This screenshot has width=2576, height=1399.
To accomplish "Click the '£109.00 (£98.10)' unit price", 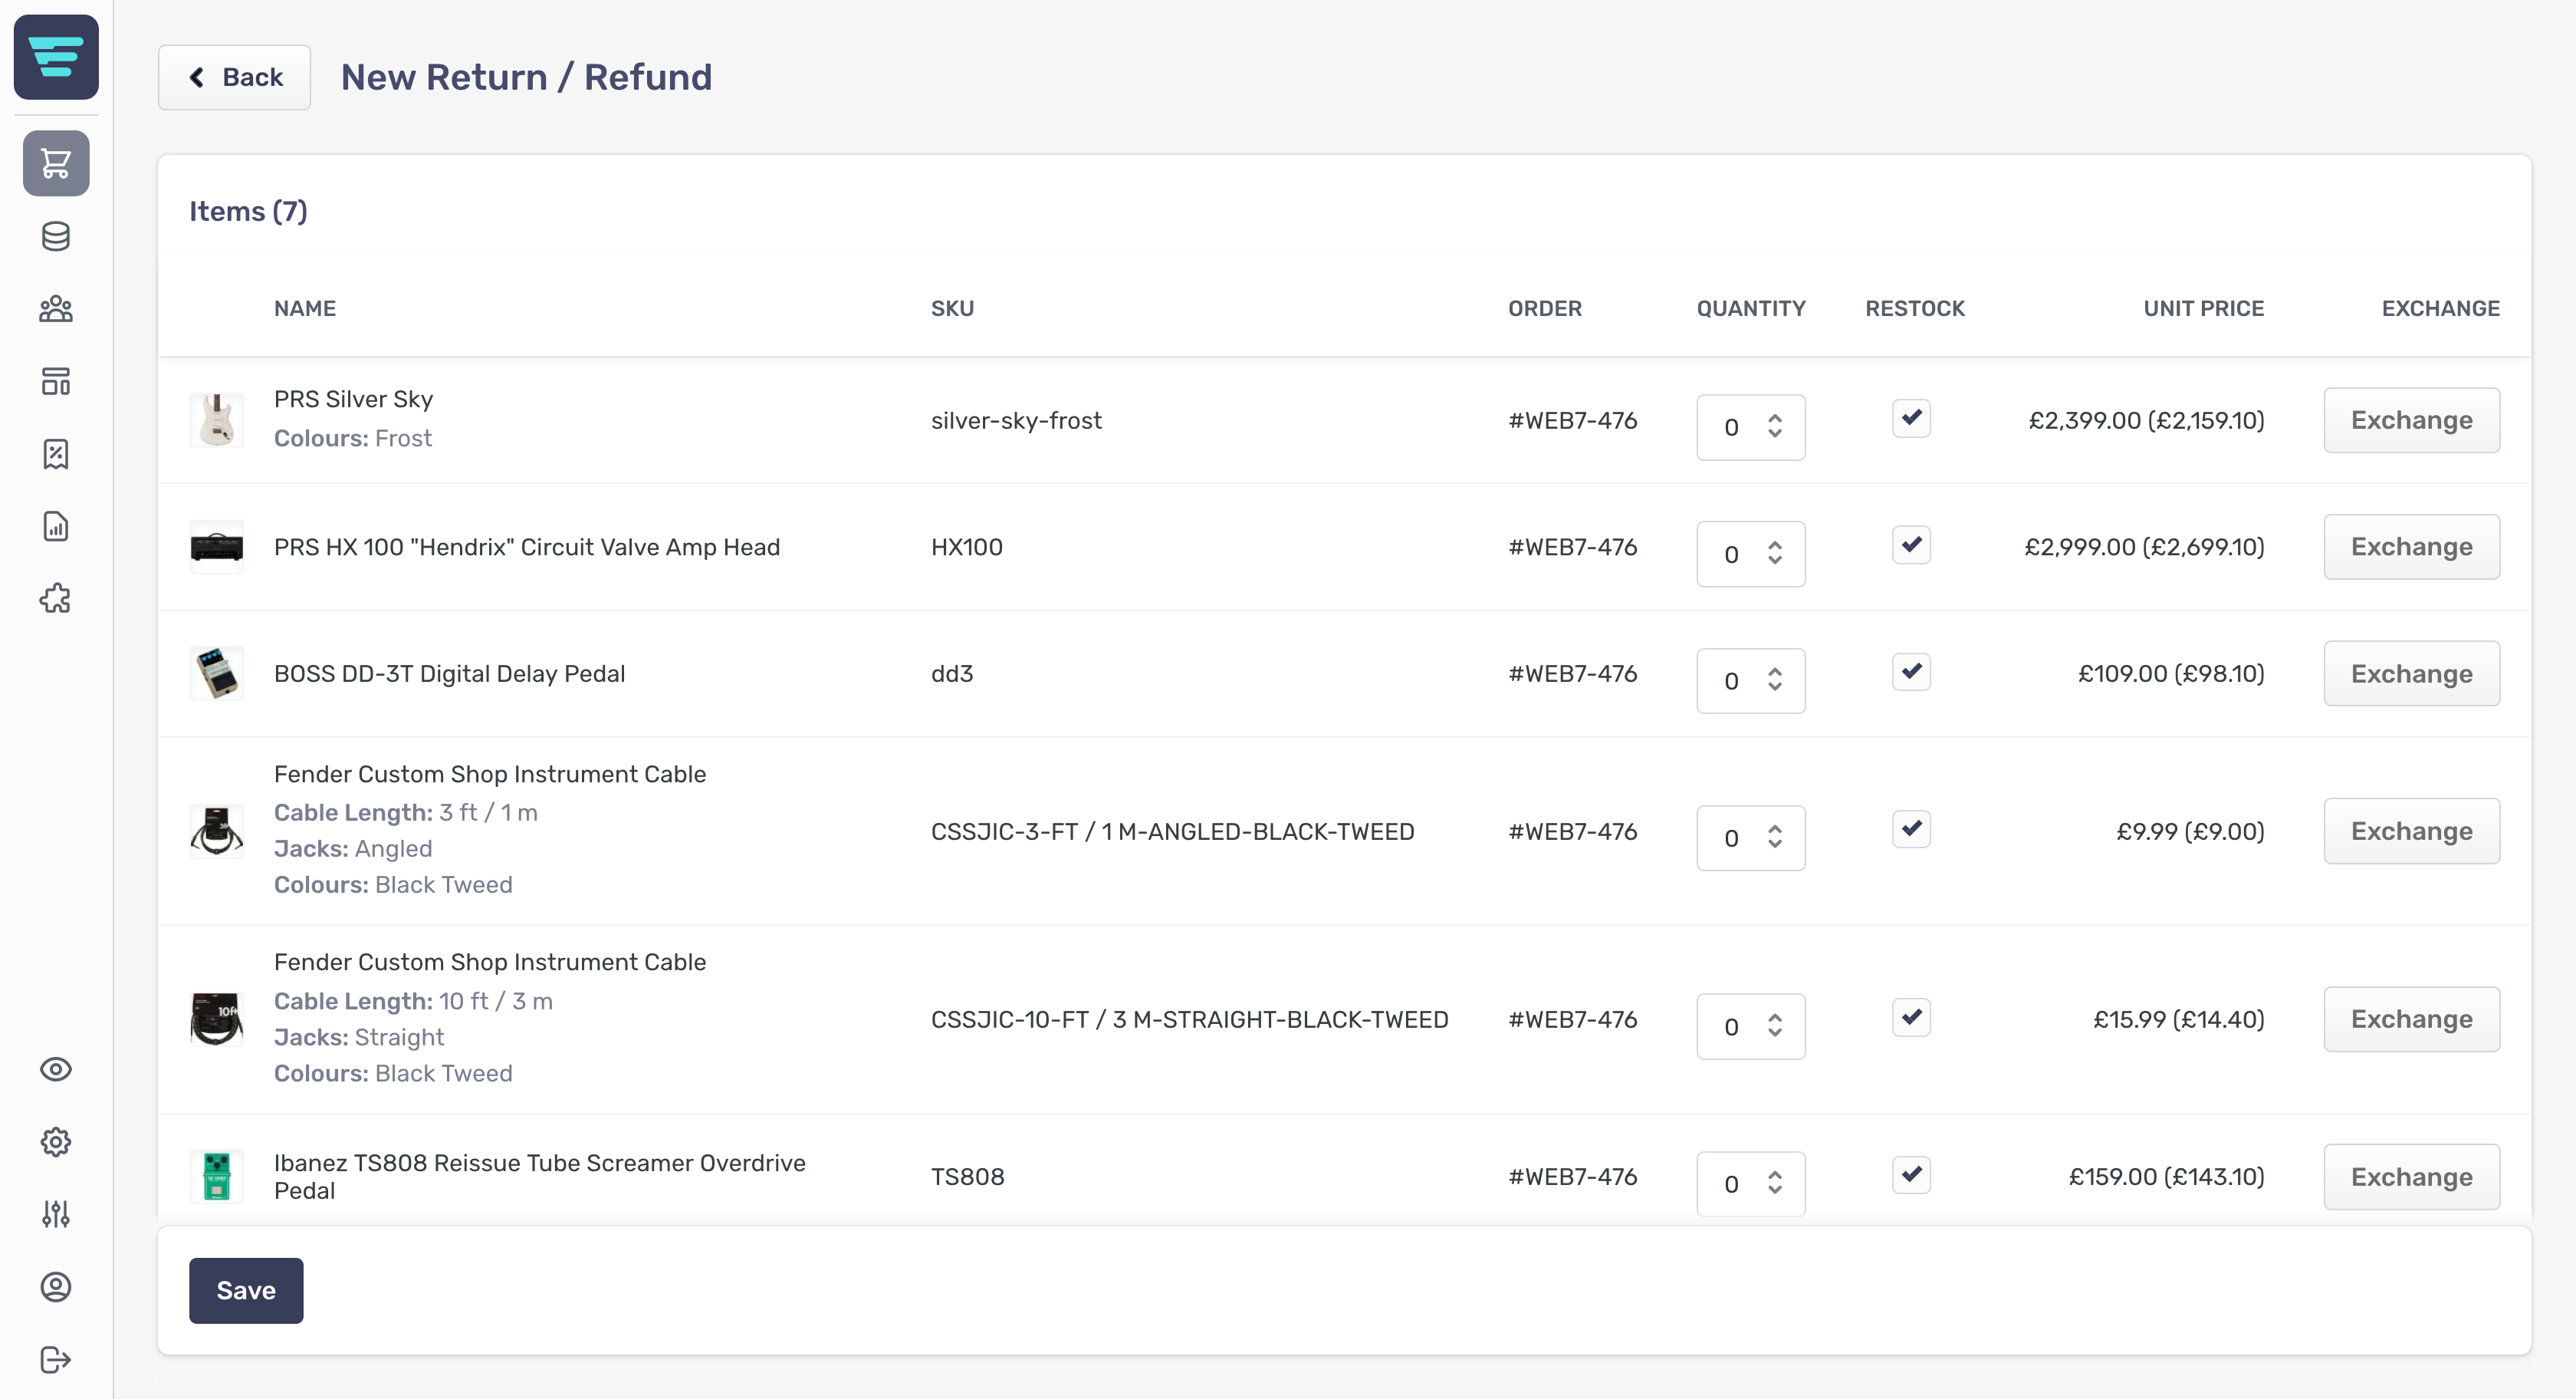I will pos(2171,673).
